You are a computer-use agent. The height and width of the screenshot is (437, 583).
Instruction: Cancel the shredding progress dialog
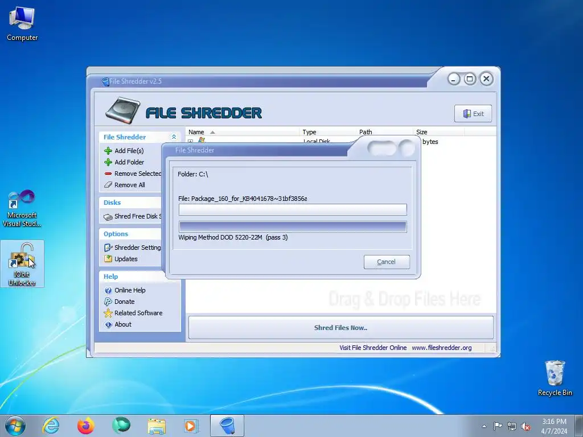coord(387,262)
